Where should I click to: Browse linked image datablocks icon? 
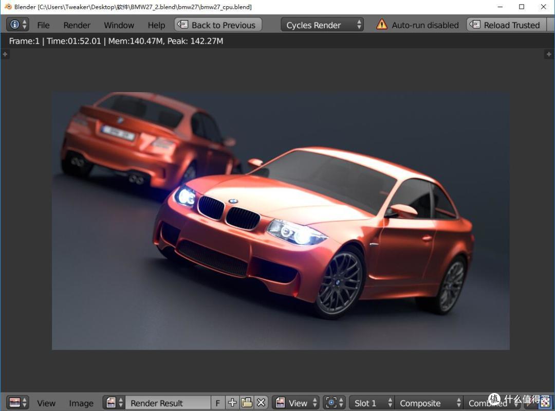tap(114, 403)
